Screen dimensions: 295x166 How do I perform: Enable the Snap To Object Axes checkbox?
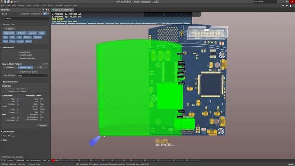click(x=18, y=58)
